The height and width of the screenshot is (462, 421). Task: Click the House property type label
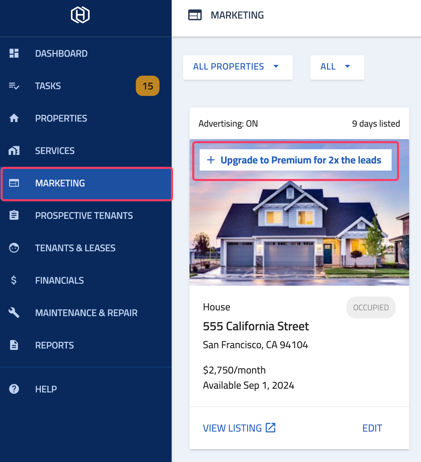pos(217,307)
